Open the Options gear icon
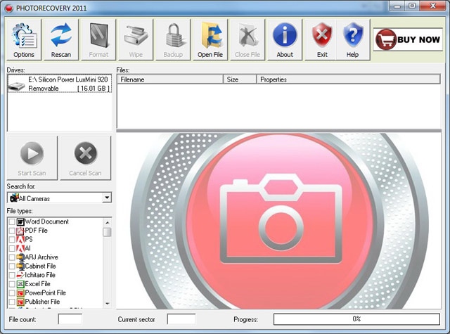The height and width of the screenshot is (334, 450). point(24,36)
